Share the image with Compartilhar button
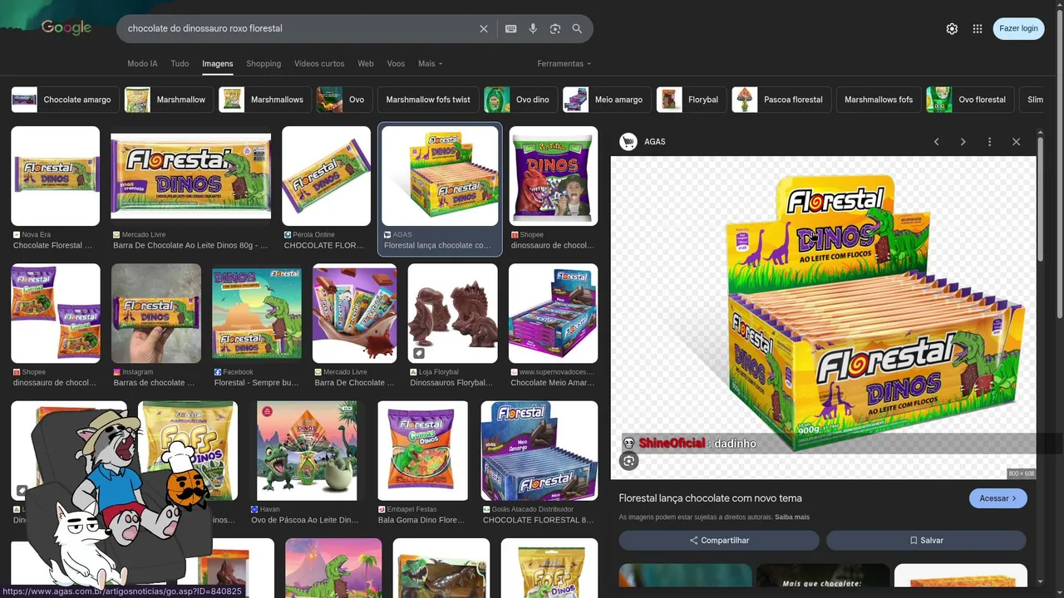The width and height of the screenshot is (1064, 598). click(x=719, y=541)
